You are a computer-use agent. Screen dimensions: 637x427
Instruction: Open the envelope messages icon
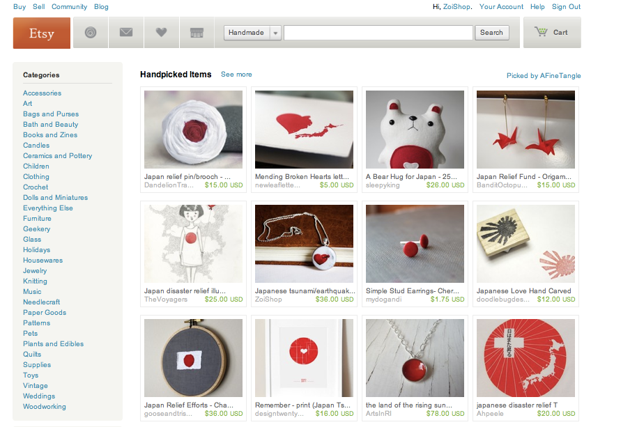[126, 33]
